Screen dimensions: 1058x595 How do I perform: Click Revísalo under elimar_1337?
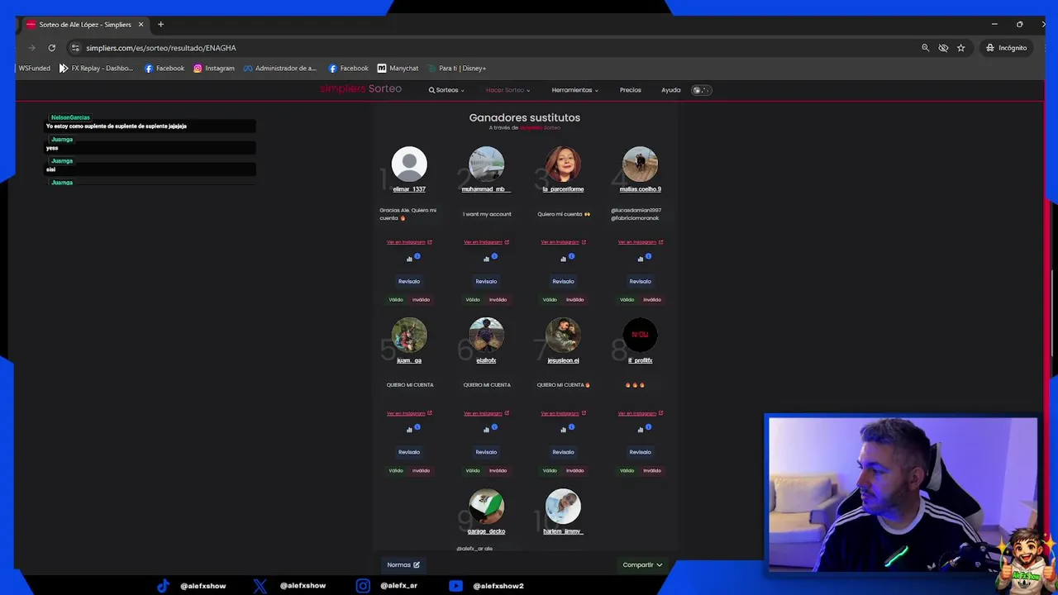[409, 282]
